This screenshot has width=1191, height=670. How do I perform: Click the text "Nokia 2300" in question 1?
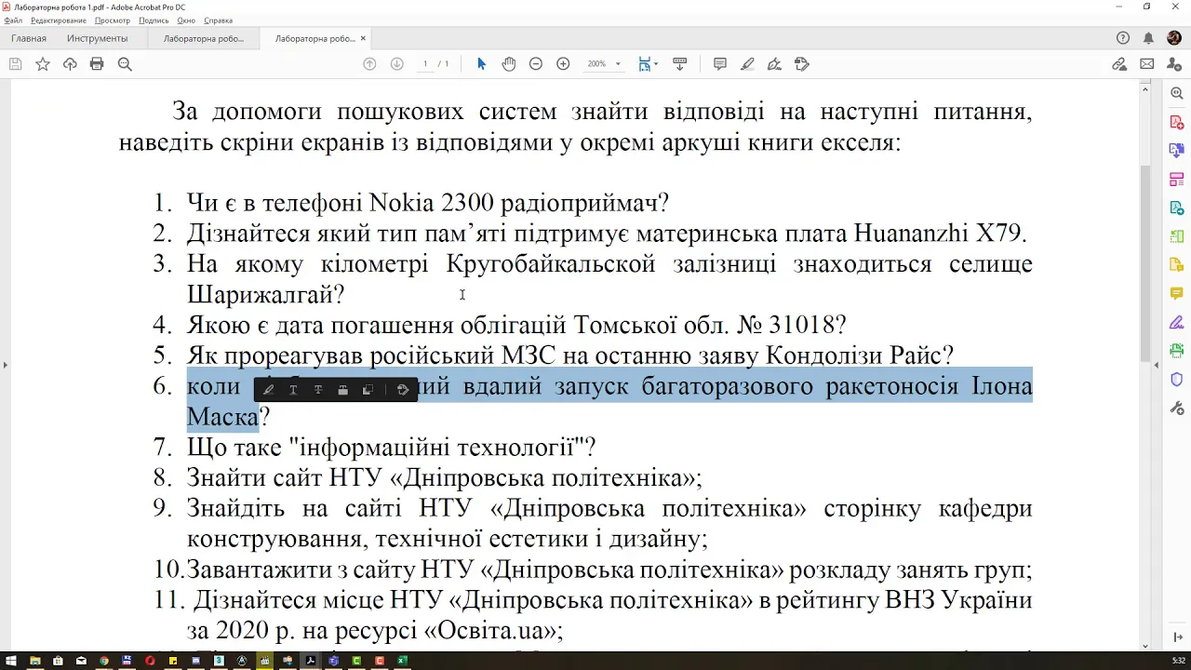[431, 203]
